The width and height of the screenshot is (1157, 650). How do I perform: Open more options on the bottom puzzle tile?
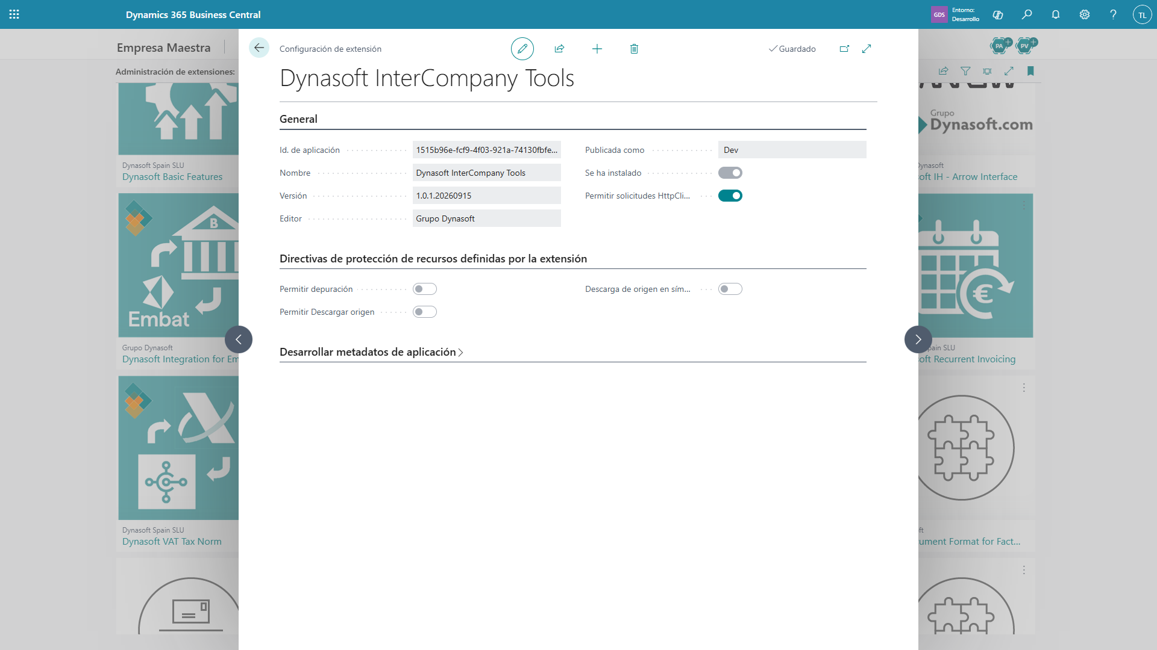pos(1024,569)
